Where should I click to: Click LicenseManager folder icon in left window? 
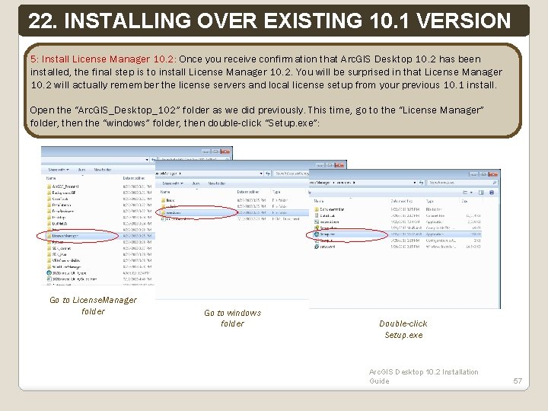coord(49,236)
